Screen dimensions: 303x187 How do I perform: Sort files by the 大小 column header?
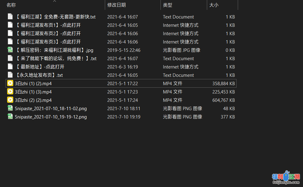pos(214,5)
